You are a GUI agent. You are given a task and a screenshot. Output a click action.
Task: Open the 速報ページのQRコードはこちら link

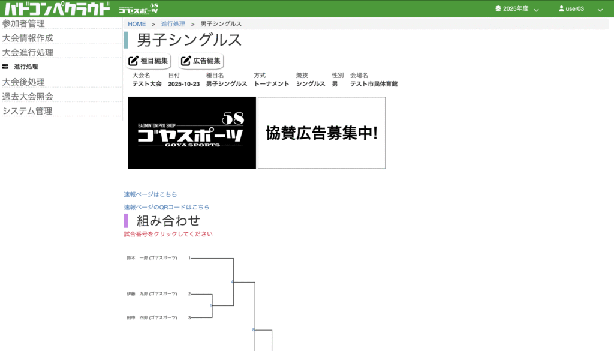pos(166,207)
